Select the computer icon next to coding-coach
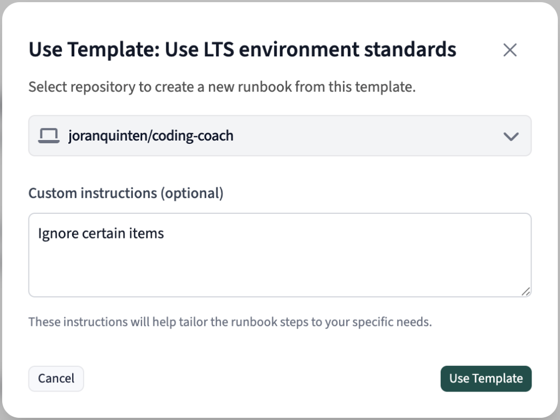560x420 pixels. click(x=49, y=136)
